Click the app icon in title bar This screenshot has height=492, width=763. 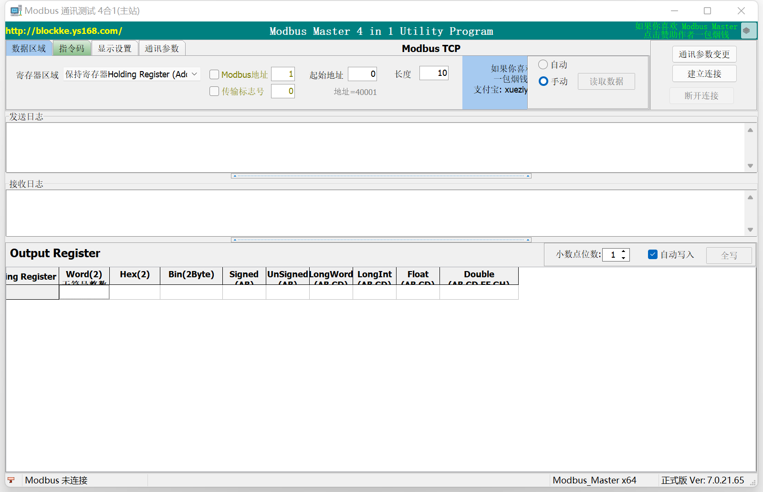point(16,10)
